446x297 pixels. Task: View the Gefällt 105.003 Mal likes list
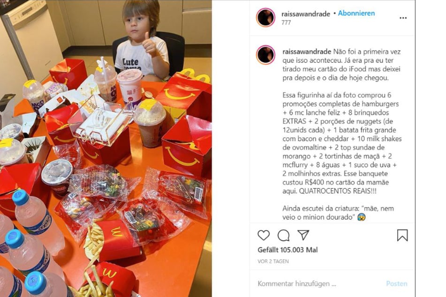[287, 250]
